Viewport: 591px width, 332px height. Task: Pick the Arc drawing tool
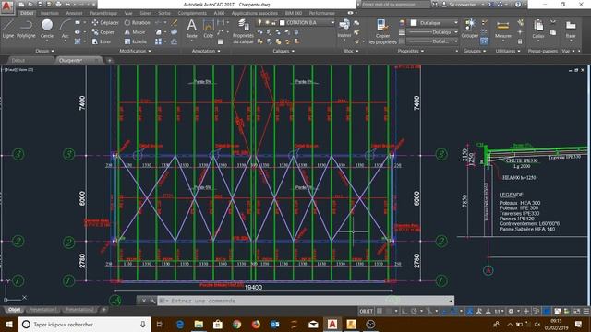pos(66,29)
